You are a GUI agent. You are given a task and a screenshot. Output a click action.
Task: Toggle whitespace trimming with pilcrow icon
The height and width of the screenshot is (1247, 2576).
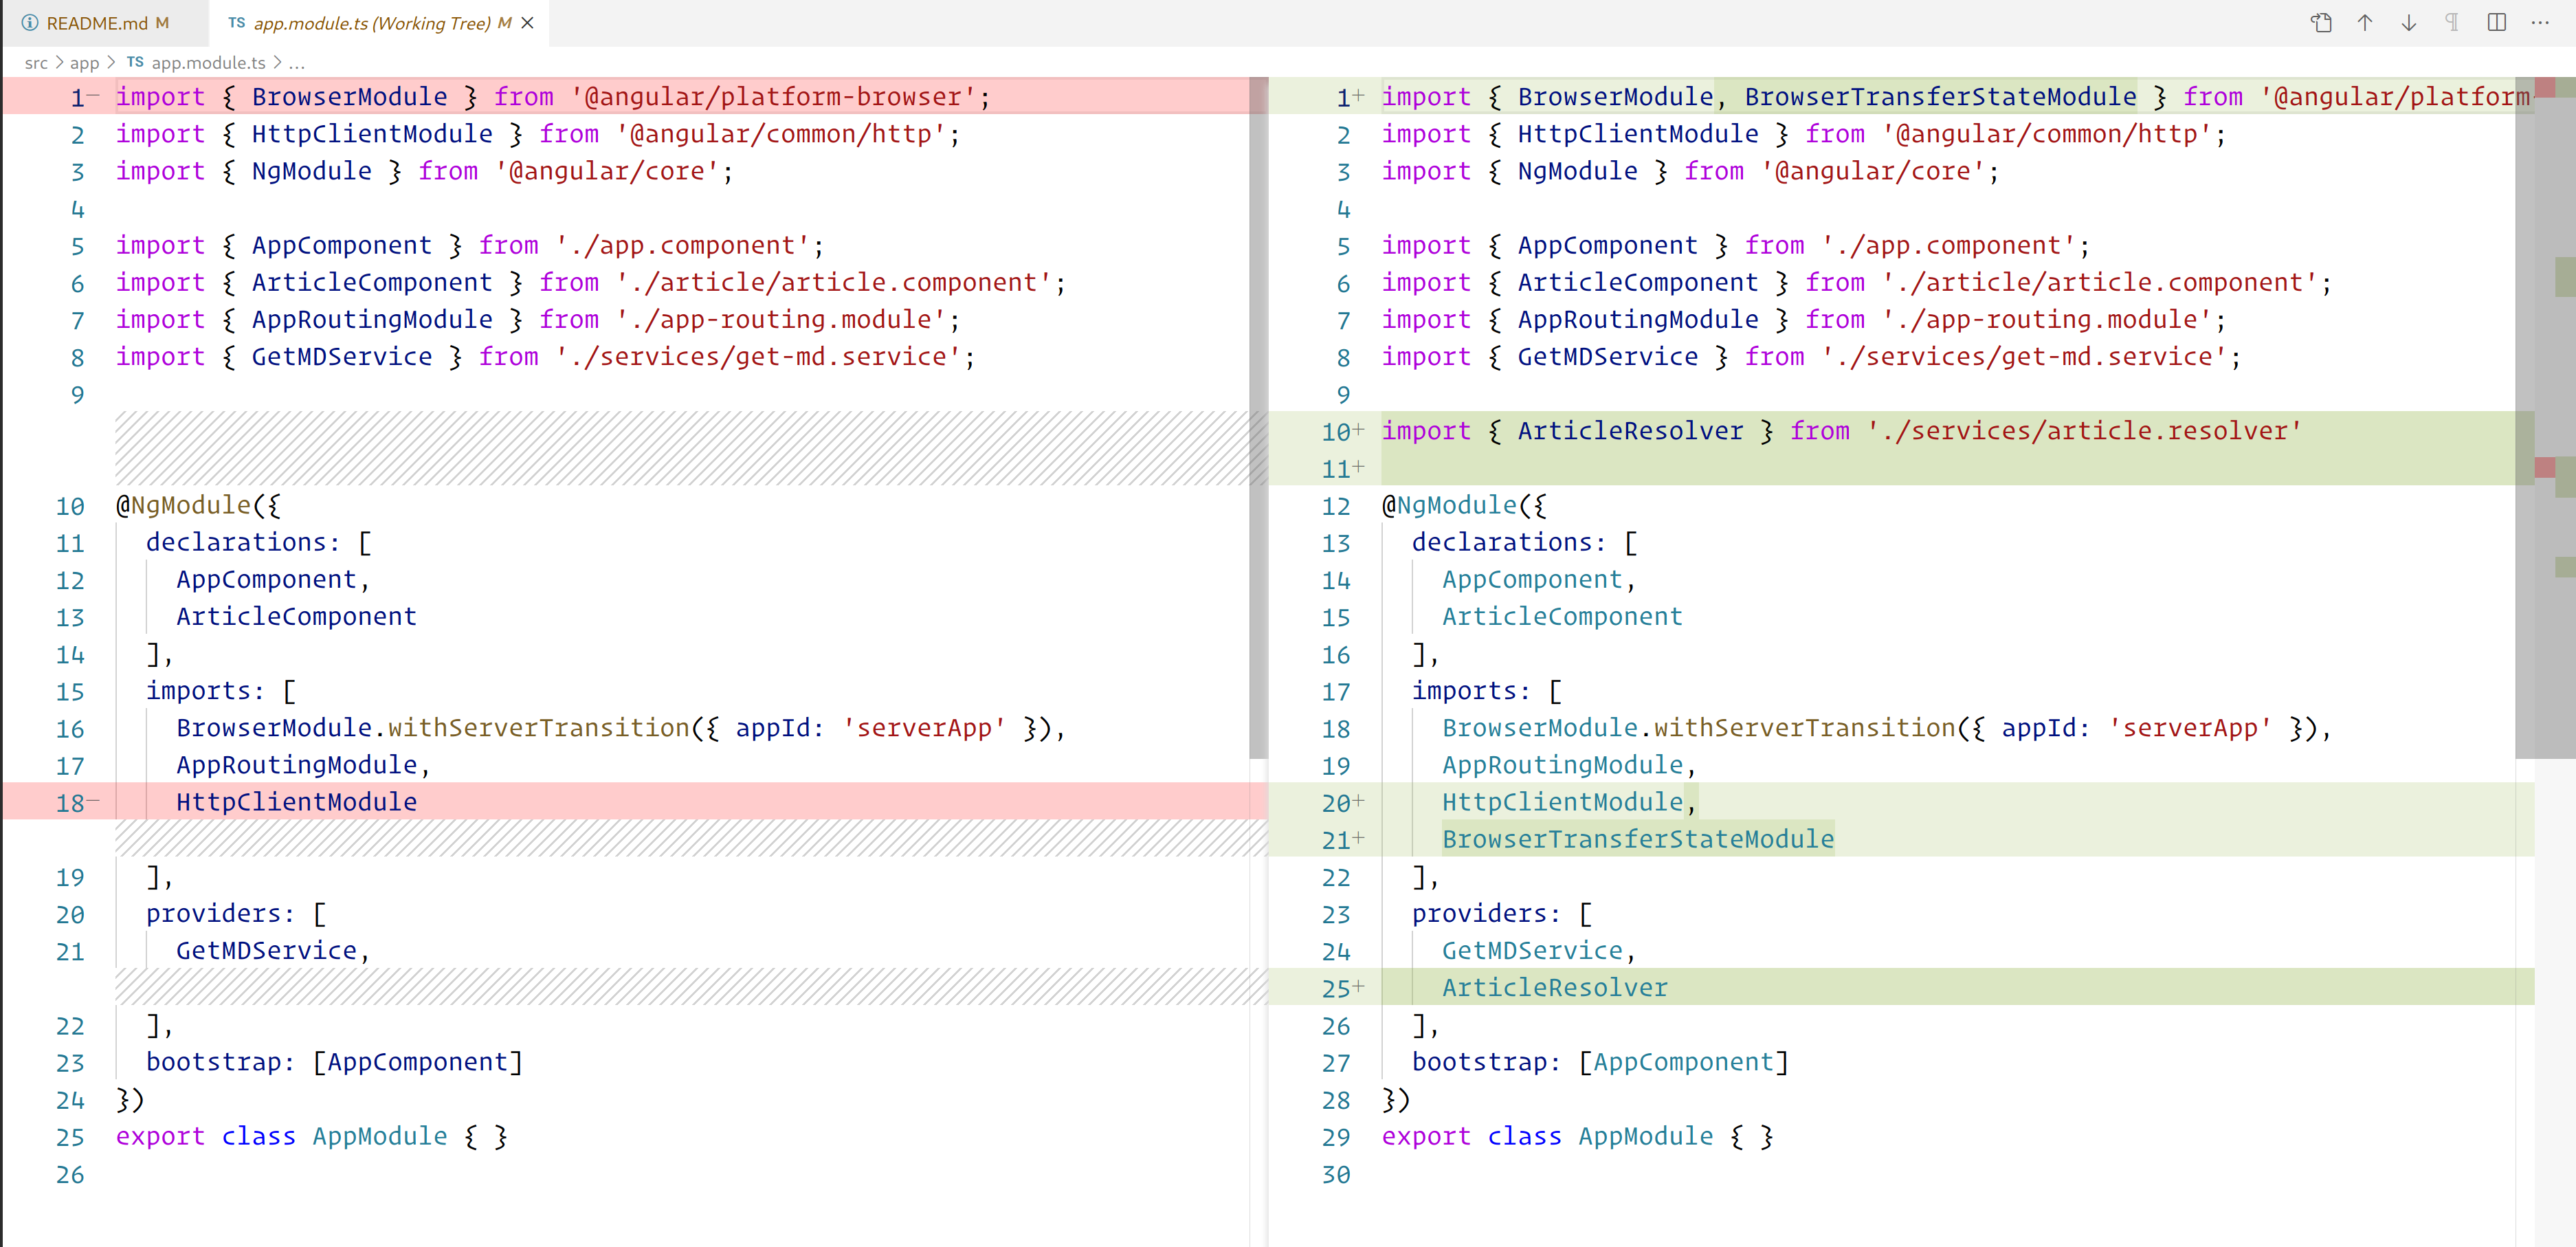pyautogui.click(x=2452, y=22)
